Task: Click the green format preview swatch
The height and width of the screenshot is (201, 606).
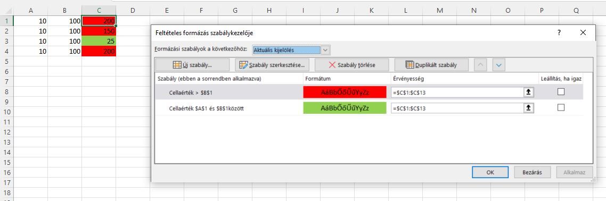Action: coord(345,108)
